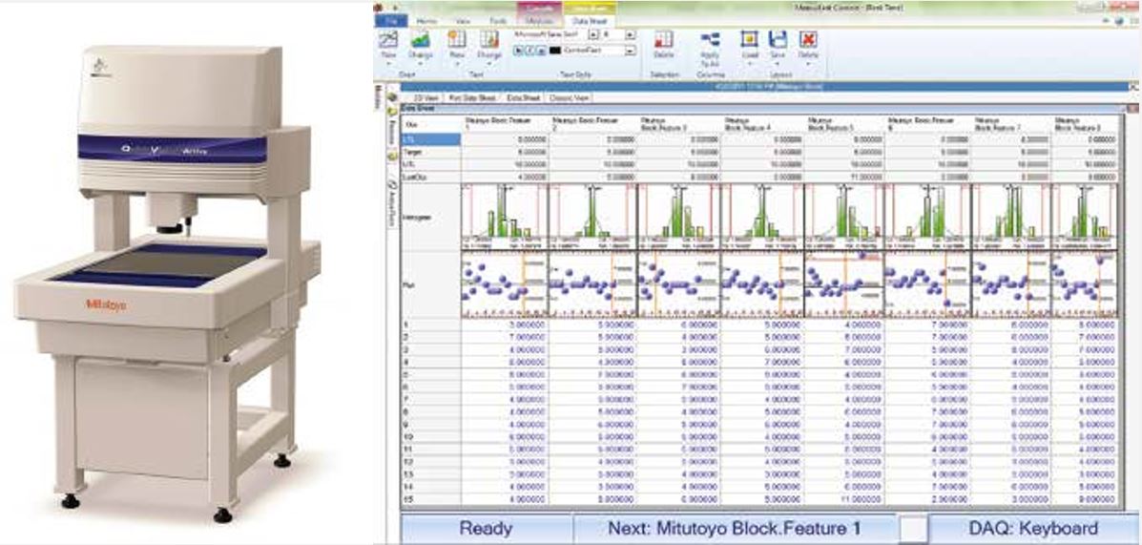Click Next: Mitutoyo Block.Feature 1 status panel
The width and height of the screenshot is (1142, 545).
[x=735, y=528]
